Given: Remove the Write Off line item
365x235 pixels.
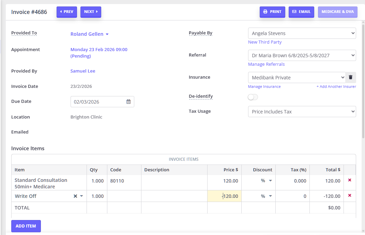Looking at the screenshot, I should 349,195.
